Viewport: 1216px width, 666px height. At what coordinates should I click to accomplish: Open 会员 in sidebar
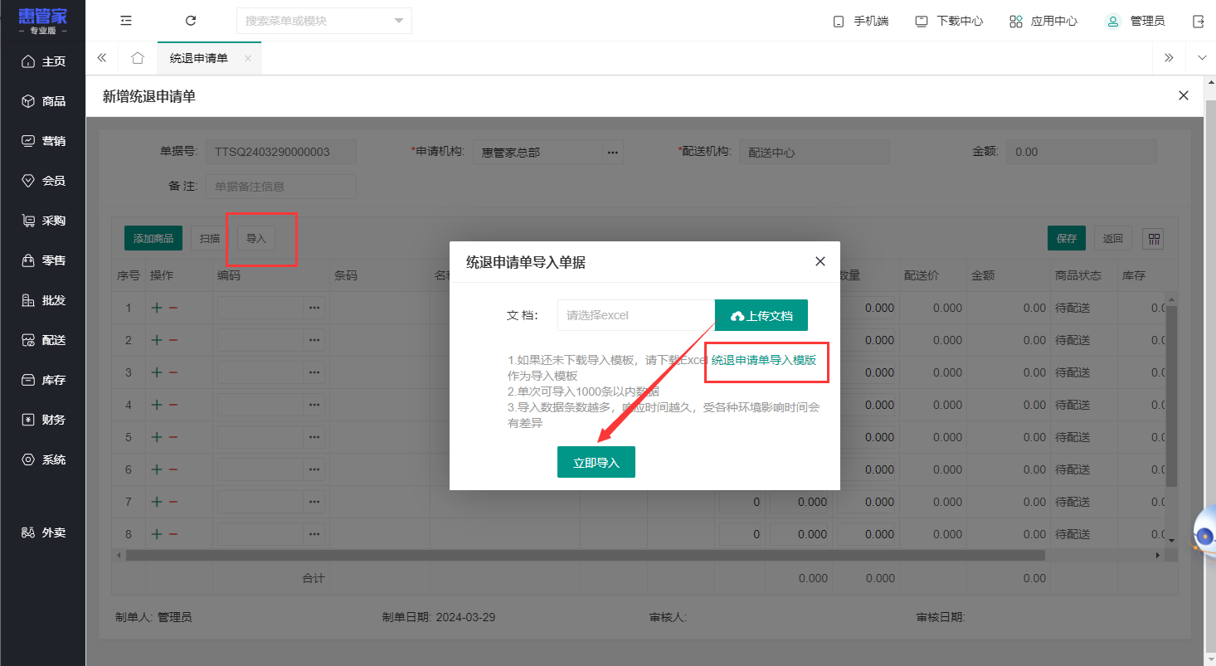[43, 181]
